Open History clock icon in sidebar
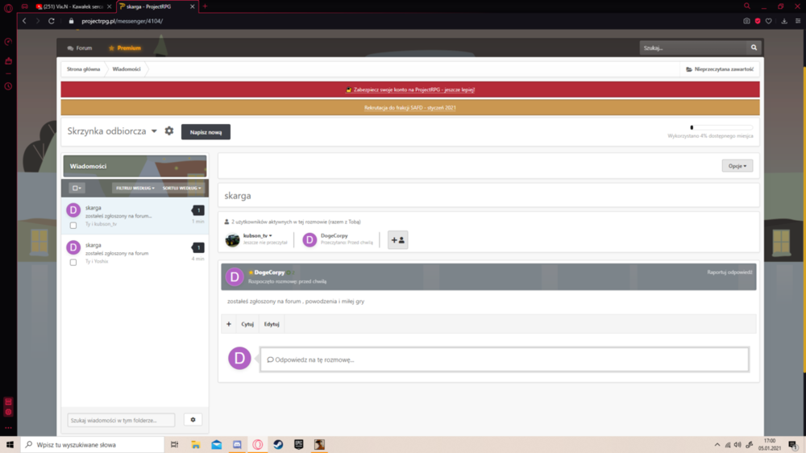806x453 pixels. [x=8, y=86]
